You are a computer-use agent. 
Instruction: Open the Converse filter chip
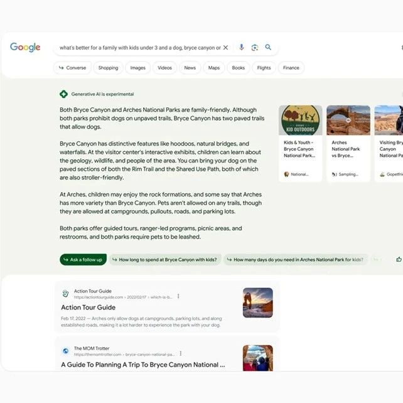pyautogui.click(x=72, y=68)
